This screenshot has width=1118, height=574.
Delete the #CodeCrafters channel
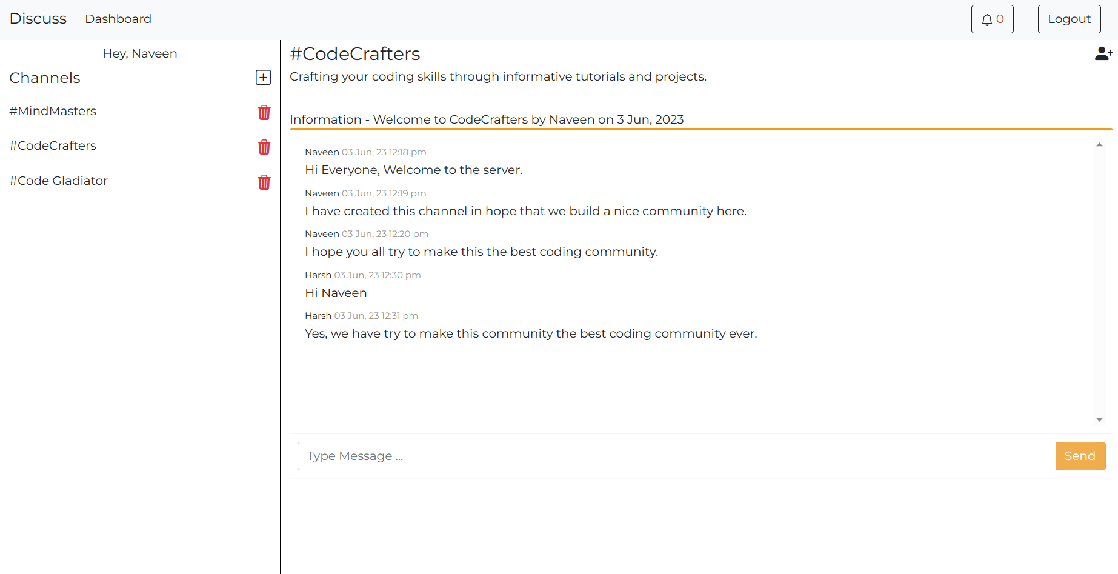tap(264, 147)
